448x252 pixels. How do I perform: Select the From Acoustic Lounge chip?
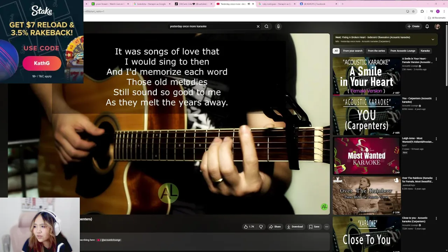403,51
